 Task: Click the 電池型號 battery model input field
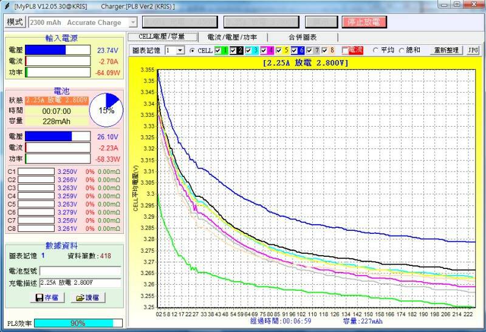point(80,271)
